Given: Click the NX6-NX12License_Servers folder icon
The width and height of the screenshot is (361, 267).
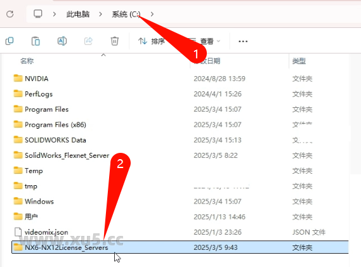Looking at the screenshot, I should click(x=18, y=247).
